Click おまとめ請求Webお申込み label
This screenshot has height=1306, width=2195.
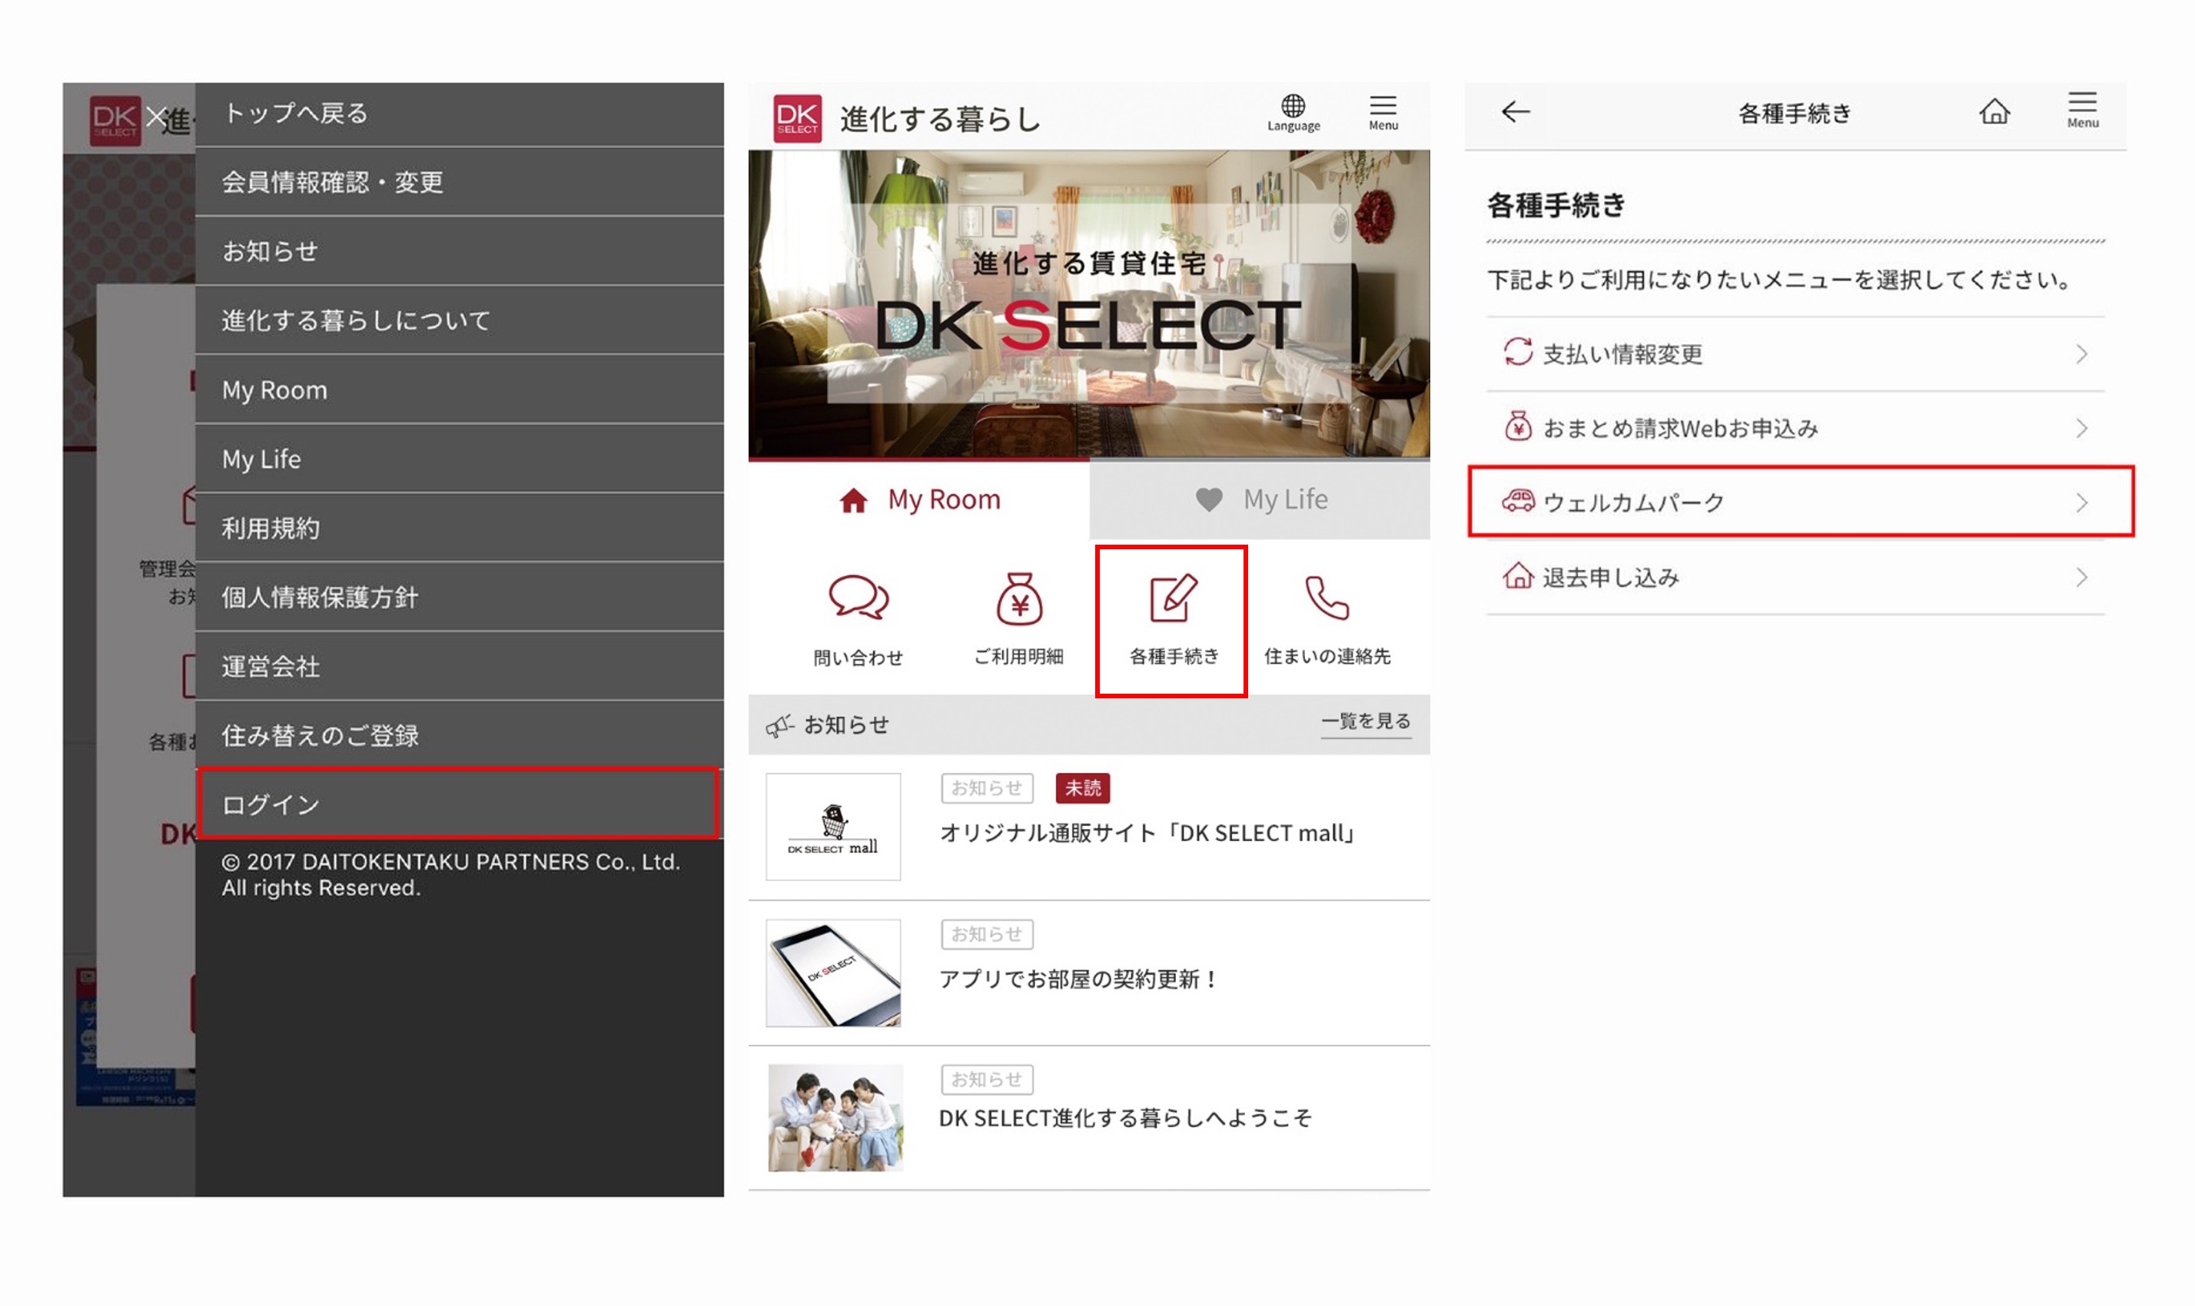[x=1680, y=429]
